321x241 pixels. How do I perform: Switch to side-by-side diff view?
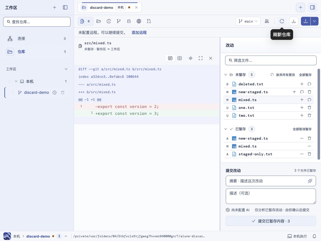(180, 58)
